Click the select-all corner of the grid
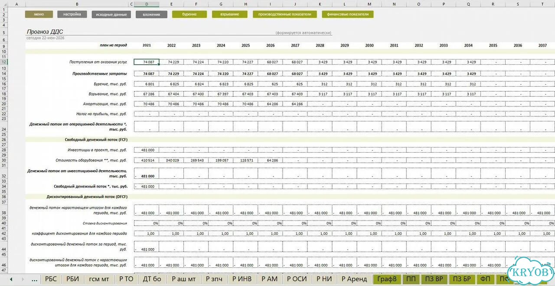This screenshot has height=286, width=555. click(x=3, y=4)
